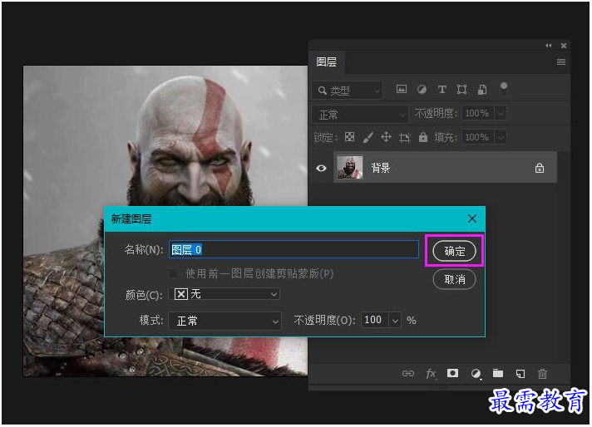Click the 确定 button
592x427 pixels.
(454, 251)
